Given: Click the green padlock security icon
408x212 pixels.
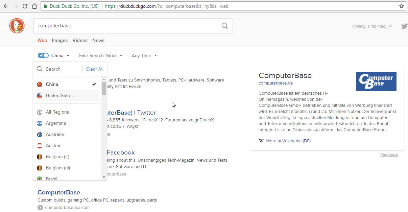Looking at the screenshot, I should pyautogui.click(x=45, y=6).
